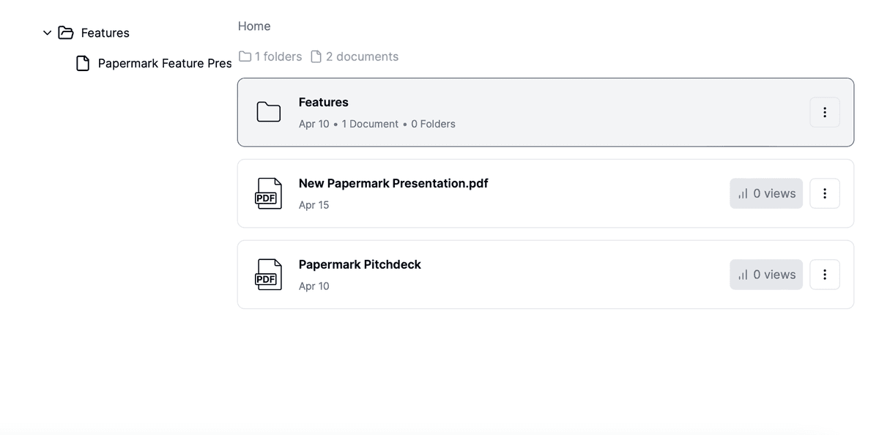Screen dimensions: 879x435
Task: Click the folder icon next to Features in sidebar
Action: coord(65,32)
